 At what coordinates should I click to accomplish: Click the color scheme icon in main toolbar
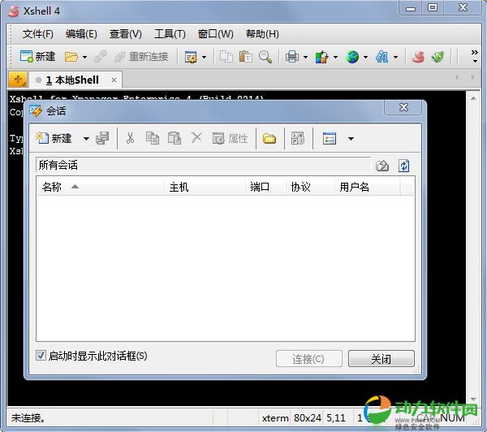[321, 57]
